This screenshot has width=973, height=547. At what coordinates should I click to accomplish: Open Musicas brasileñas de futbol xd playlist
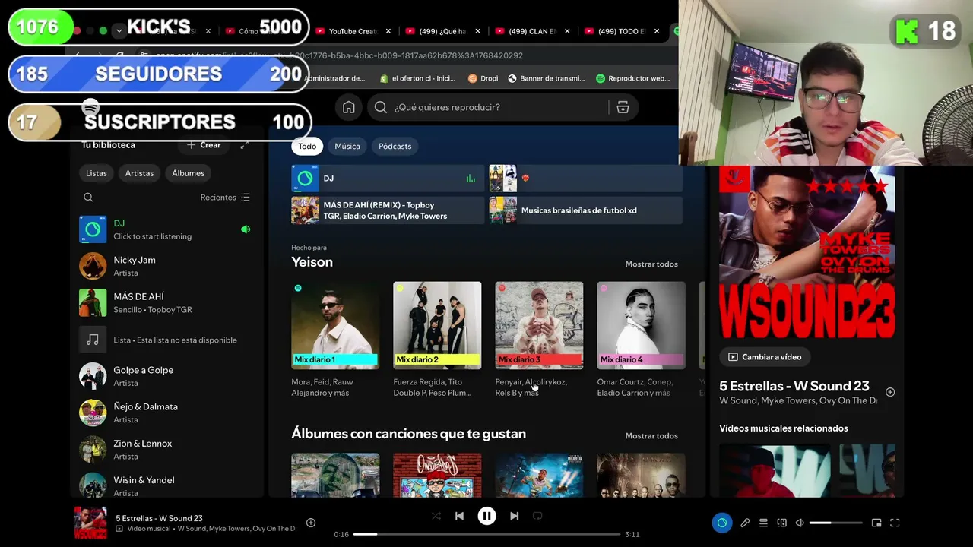point(585,210)
